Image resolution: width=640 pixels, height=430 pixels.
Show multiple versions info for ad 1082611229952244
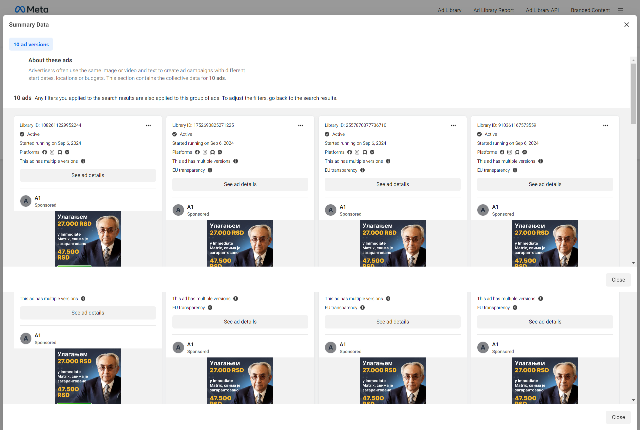83,161
